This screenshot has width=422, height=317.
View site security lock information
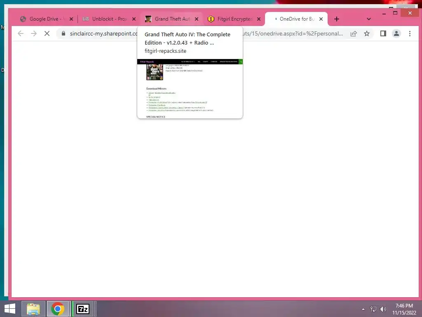[63, 33]
